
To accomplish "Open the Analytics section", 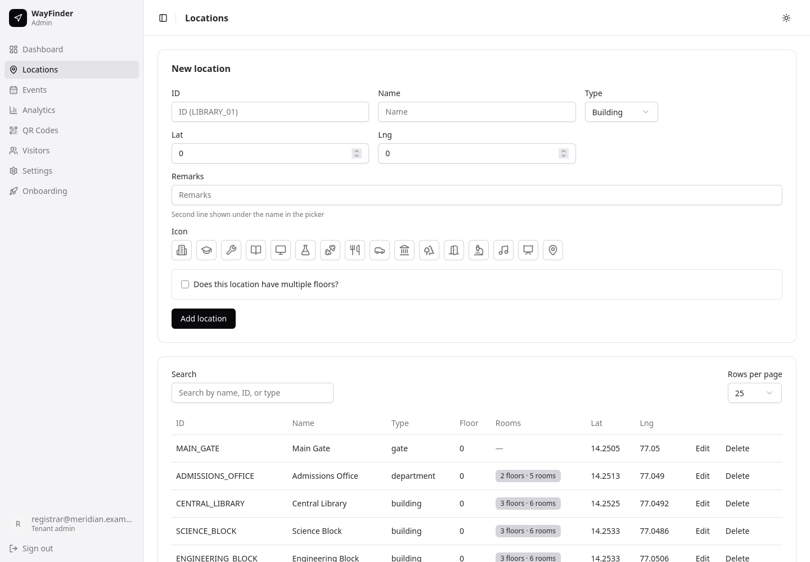I will (71, 110).
